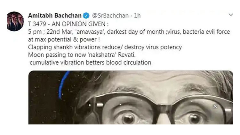Screen dimensions: 240x135
Task: Open the Amitabh Bachchan display name link
Action: click(55, 15)
